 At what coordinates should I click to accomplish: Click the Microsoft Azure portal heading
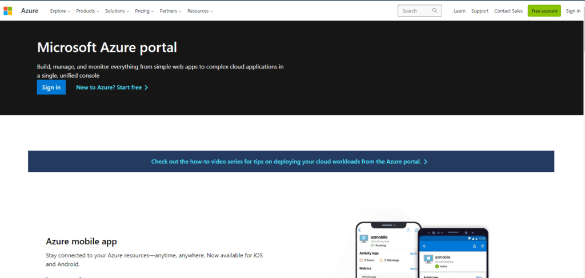107,48
